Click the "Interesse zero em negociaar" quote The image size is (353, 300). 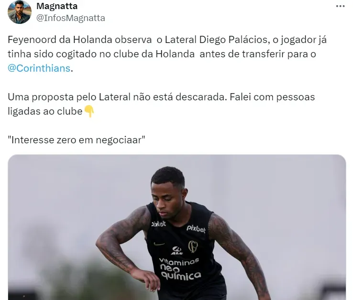(77, 140)
